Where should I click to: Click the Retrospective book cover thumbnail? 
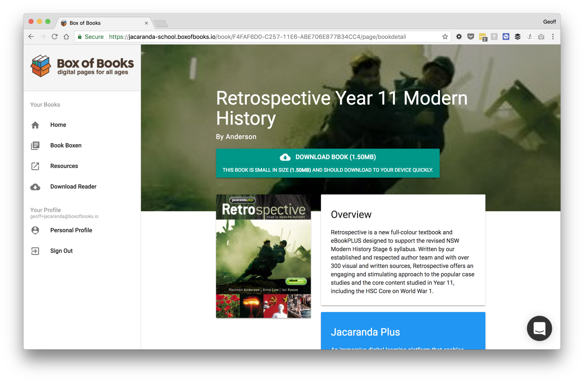click(263, 256)
